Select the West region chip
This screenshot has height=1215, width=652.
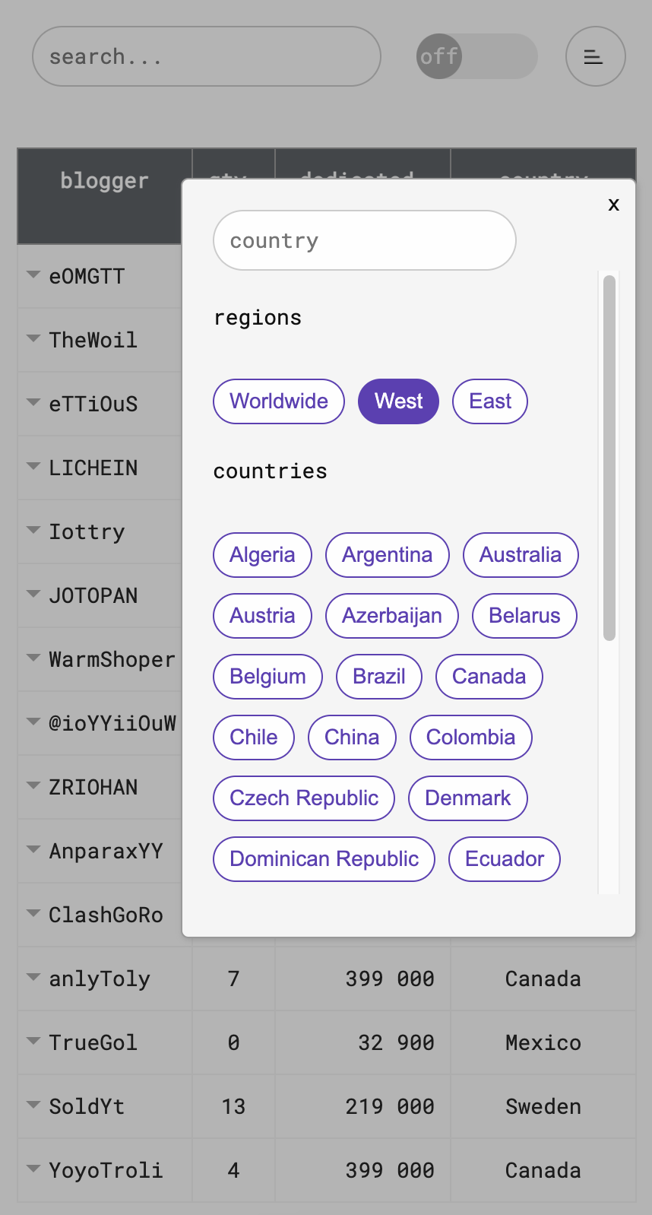point(398,401)
